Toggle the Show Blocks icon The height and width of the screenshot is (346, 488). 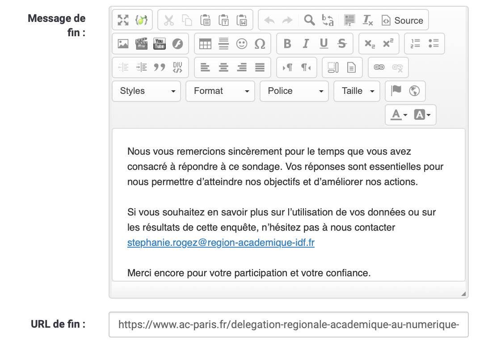click(x=333, y=67)
